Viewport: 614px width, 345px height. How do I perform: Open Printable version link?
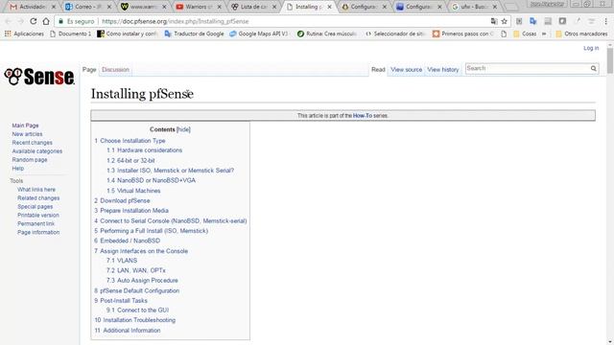pyautogui.click(x=38, y=216)
